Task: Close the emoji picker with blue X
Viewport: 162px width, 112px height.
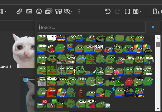Action: pos(153,27)
